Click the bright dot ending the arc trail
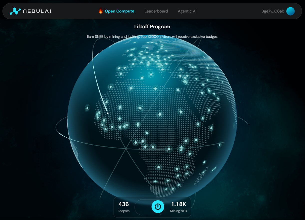305x220 pixels. coord(108,113)
